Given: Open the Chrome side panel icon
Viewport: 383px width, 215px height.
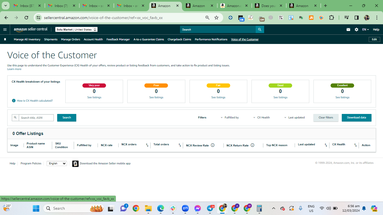Looking at the screenshot, I should pos(356,18).
